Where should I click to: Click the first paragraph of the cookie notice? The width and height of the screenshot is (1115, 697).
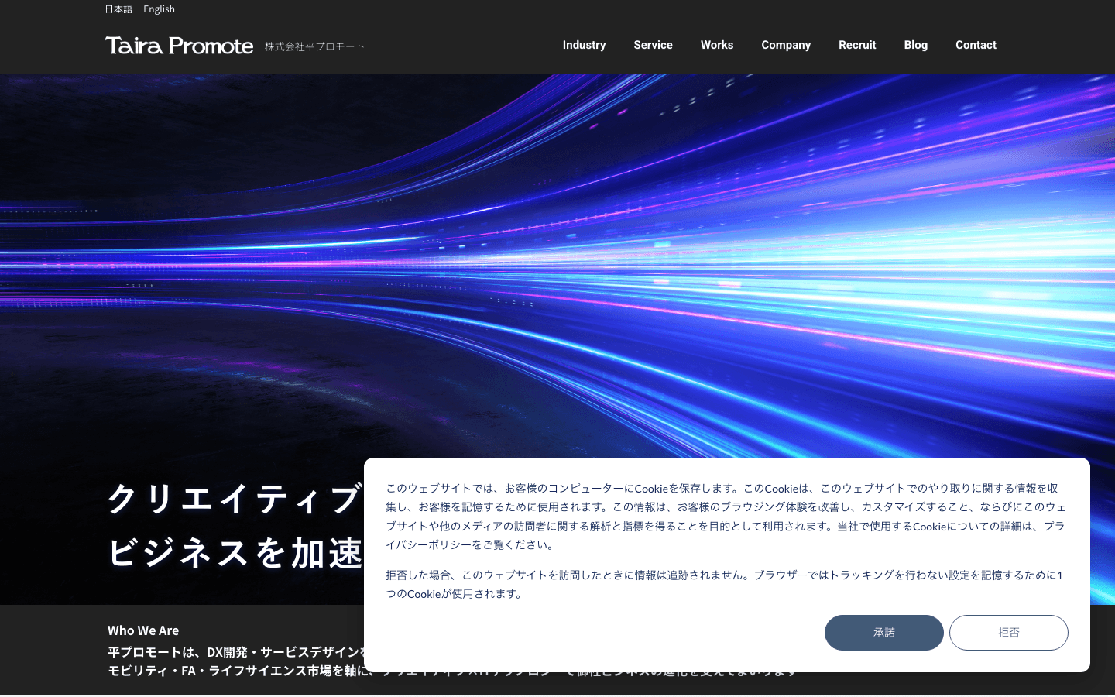[726, 517]
